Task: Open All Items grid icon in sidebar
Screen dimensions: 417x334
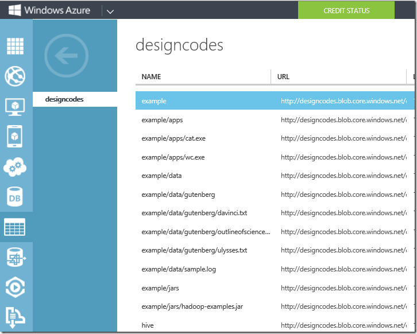Action: click(x=15, y=46)
